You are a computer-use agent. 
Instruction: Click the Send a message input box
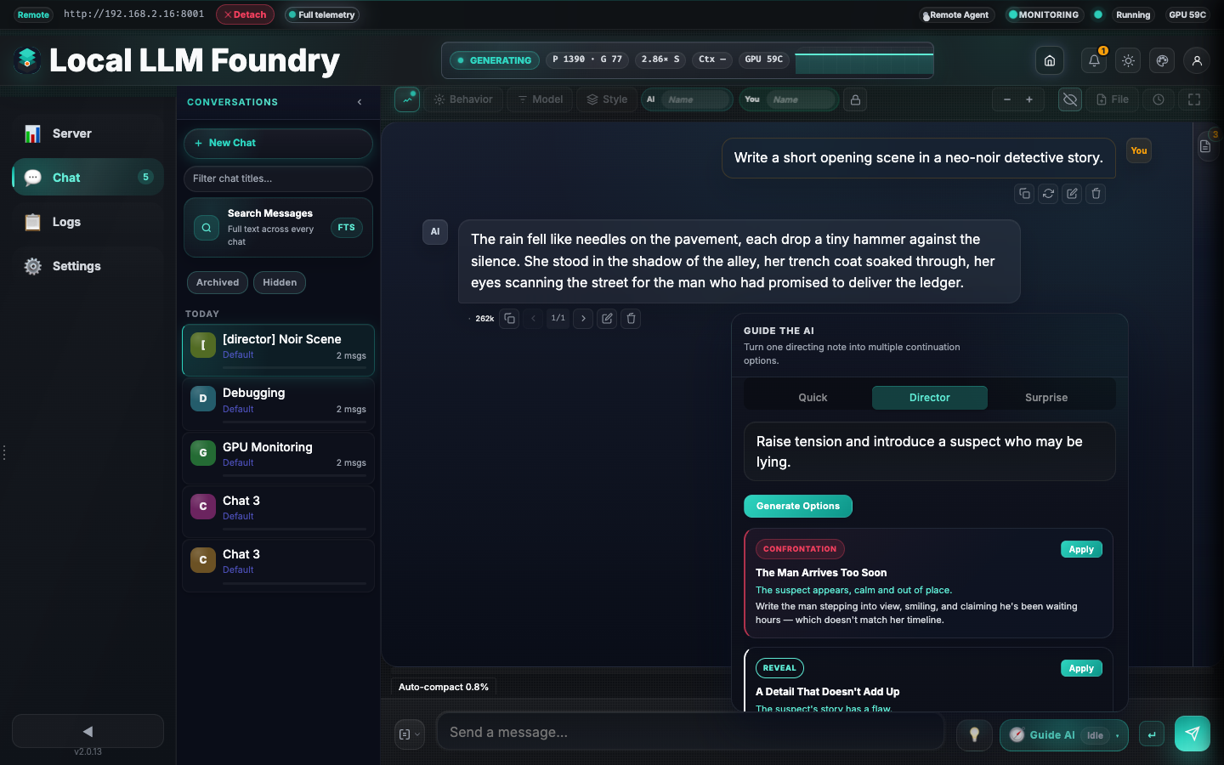click(x=690, y=732)
